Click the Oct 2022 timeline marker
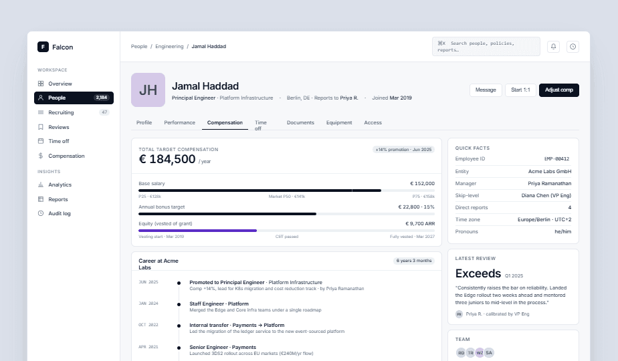Screen dimensions: 618x361 (179, 326)
